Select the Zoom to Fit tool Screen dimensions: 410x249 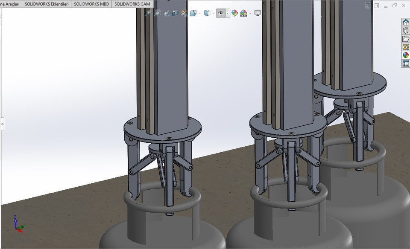(x=149, y=13)
